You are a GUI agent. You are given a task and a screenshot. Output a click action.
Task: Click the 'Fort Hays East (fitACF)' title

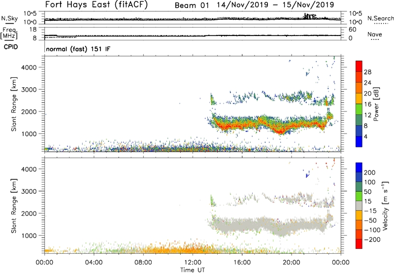click(x=97, y=5)
